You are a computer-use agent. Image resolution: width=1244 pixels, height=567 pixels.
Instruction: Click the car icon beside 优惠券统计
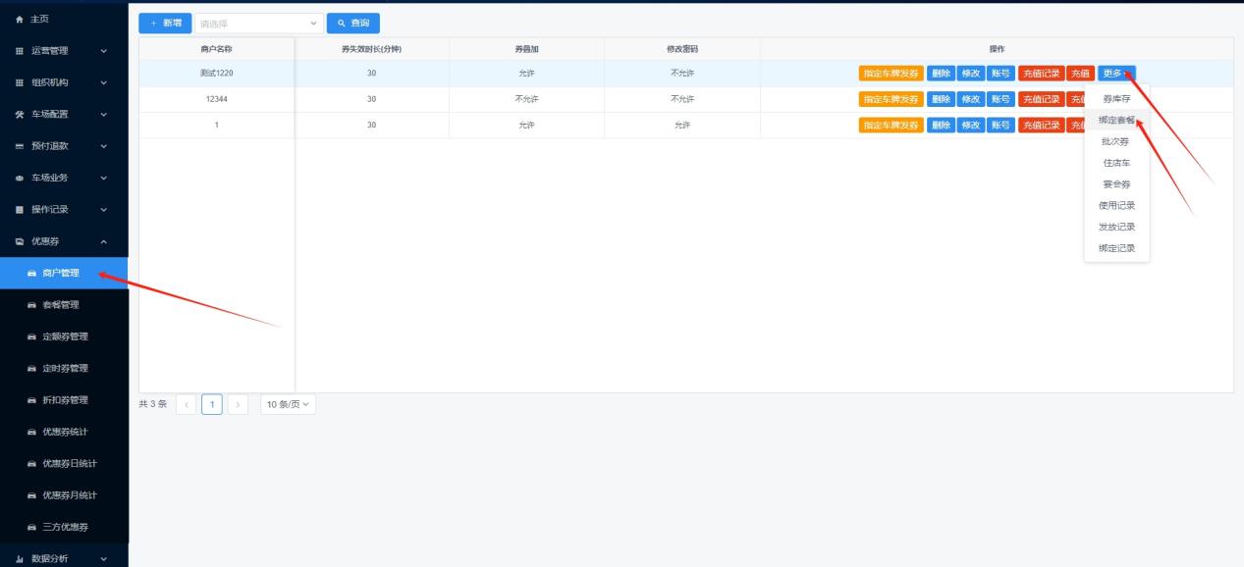click(31, 432)
